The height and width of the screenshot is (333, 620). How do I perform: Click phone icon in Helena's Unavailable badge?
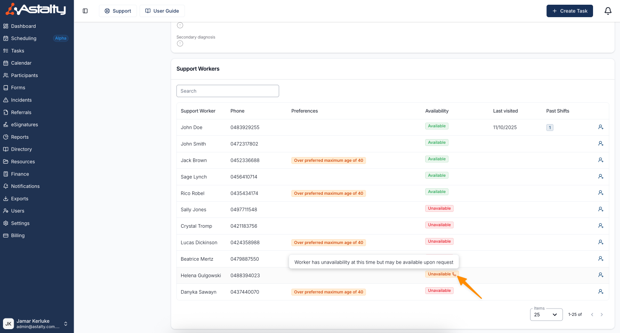(454, 274)
